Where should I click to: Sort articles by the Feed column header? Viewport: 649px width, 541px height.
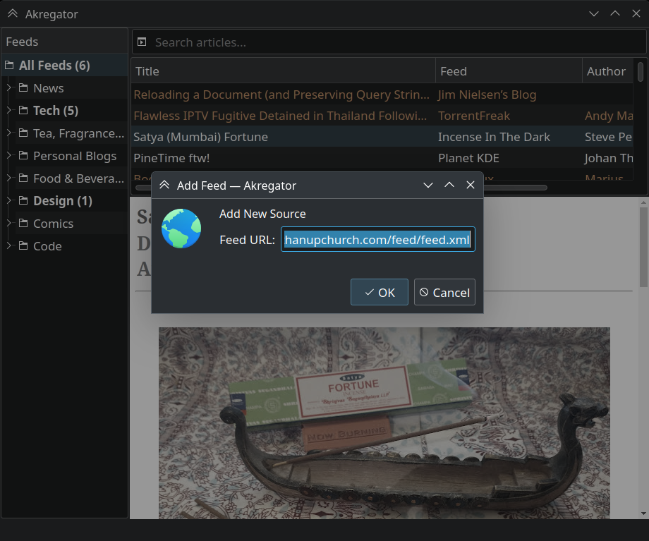point(508,71)
